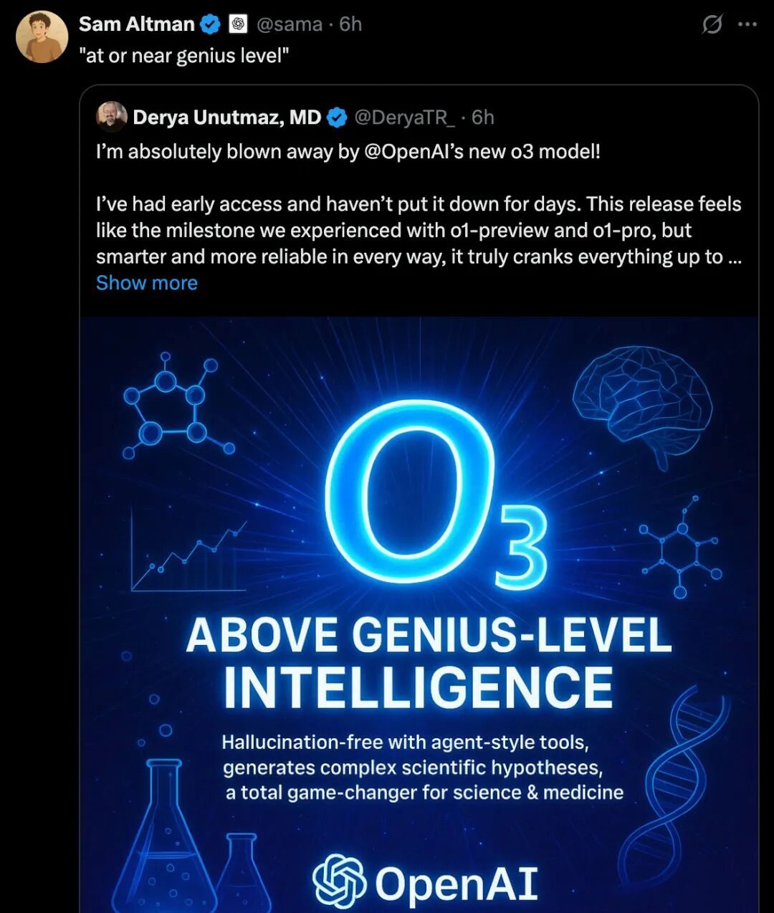Open the OpenAI affiliation badge next to Sam Altman
The image size is (774, 913).
coord(238,24)
